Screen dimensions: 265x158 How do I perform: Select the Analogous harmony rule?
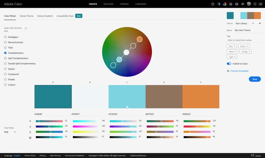click(11, 37)
